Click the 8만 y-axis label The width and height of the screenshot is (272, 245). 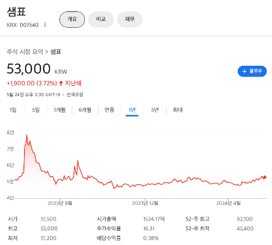[10, 133]
